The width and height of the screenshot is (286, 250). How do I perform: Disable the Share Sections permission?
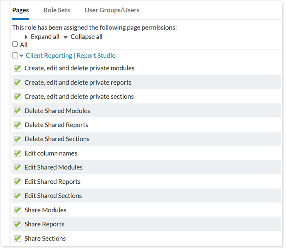18,239
